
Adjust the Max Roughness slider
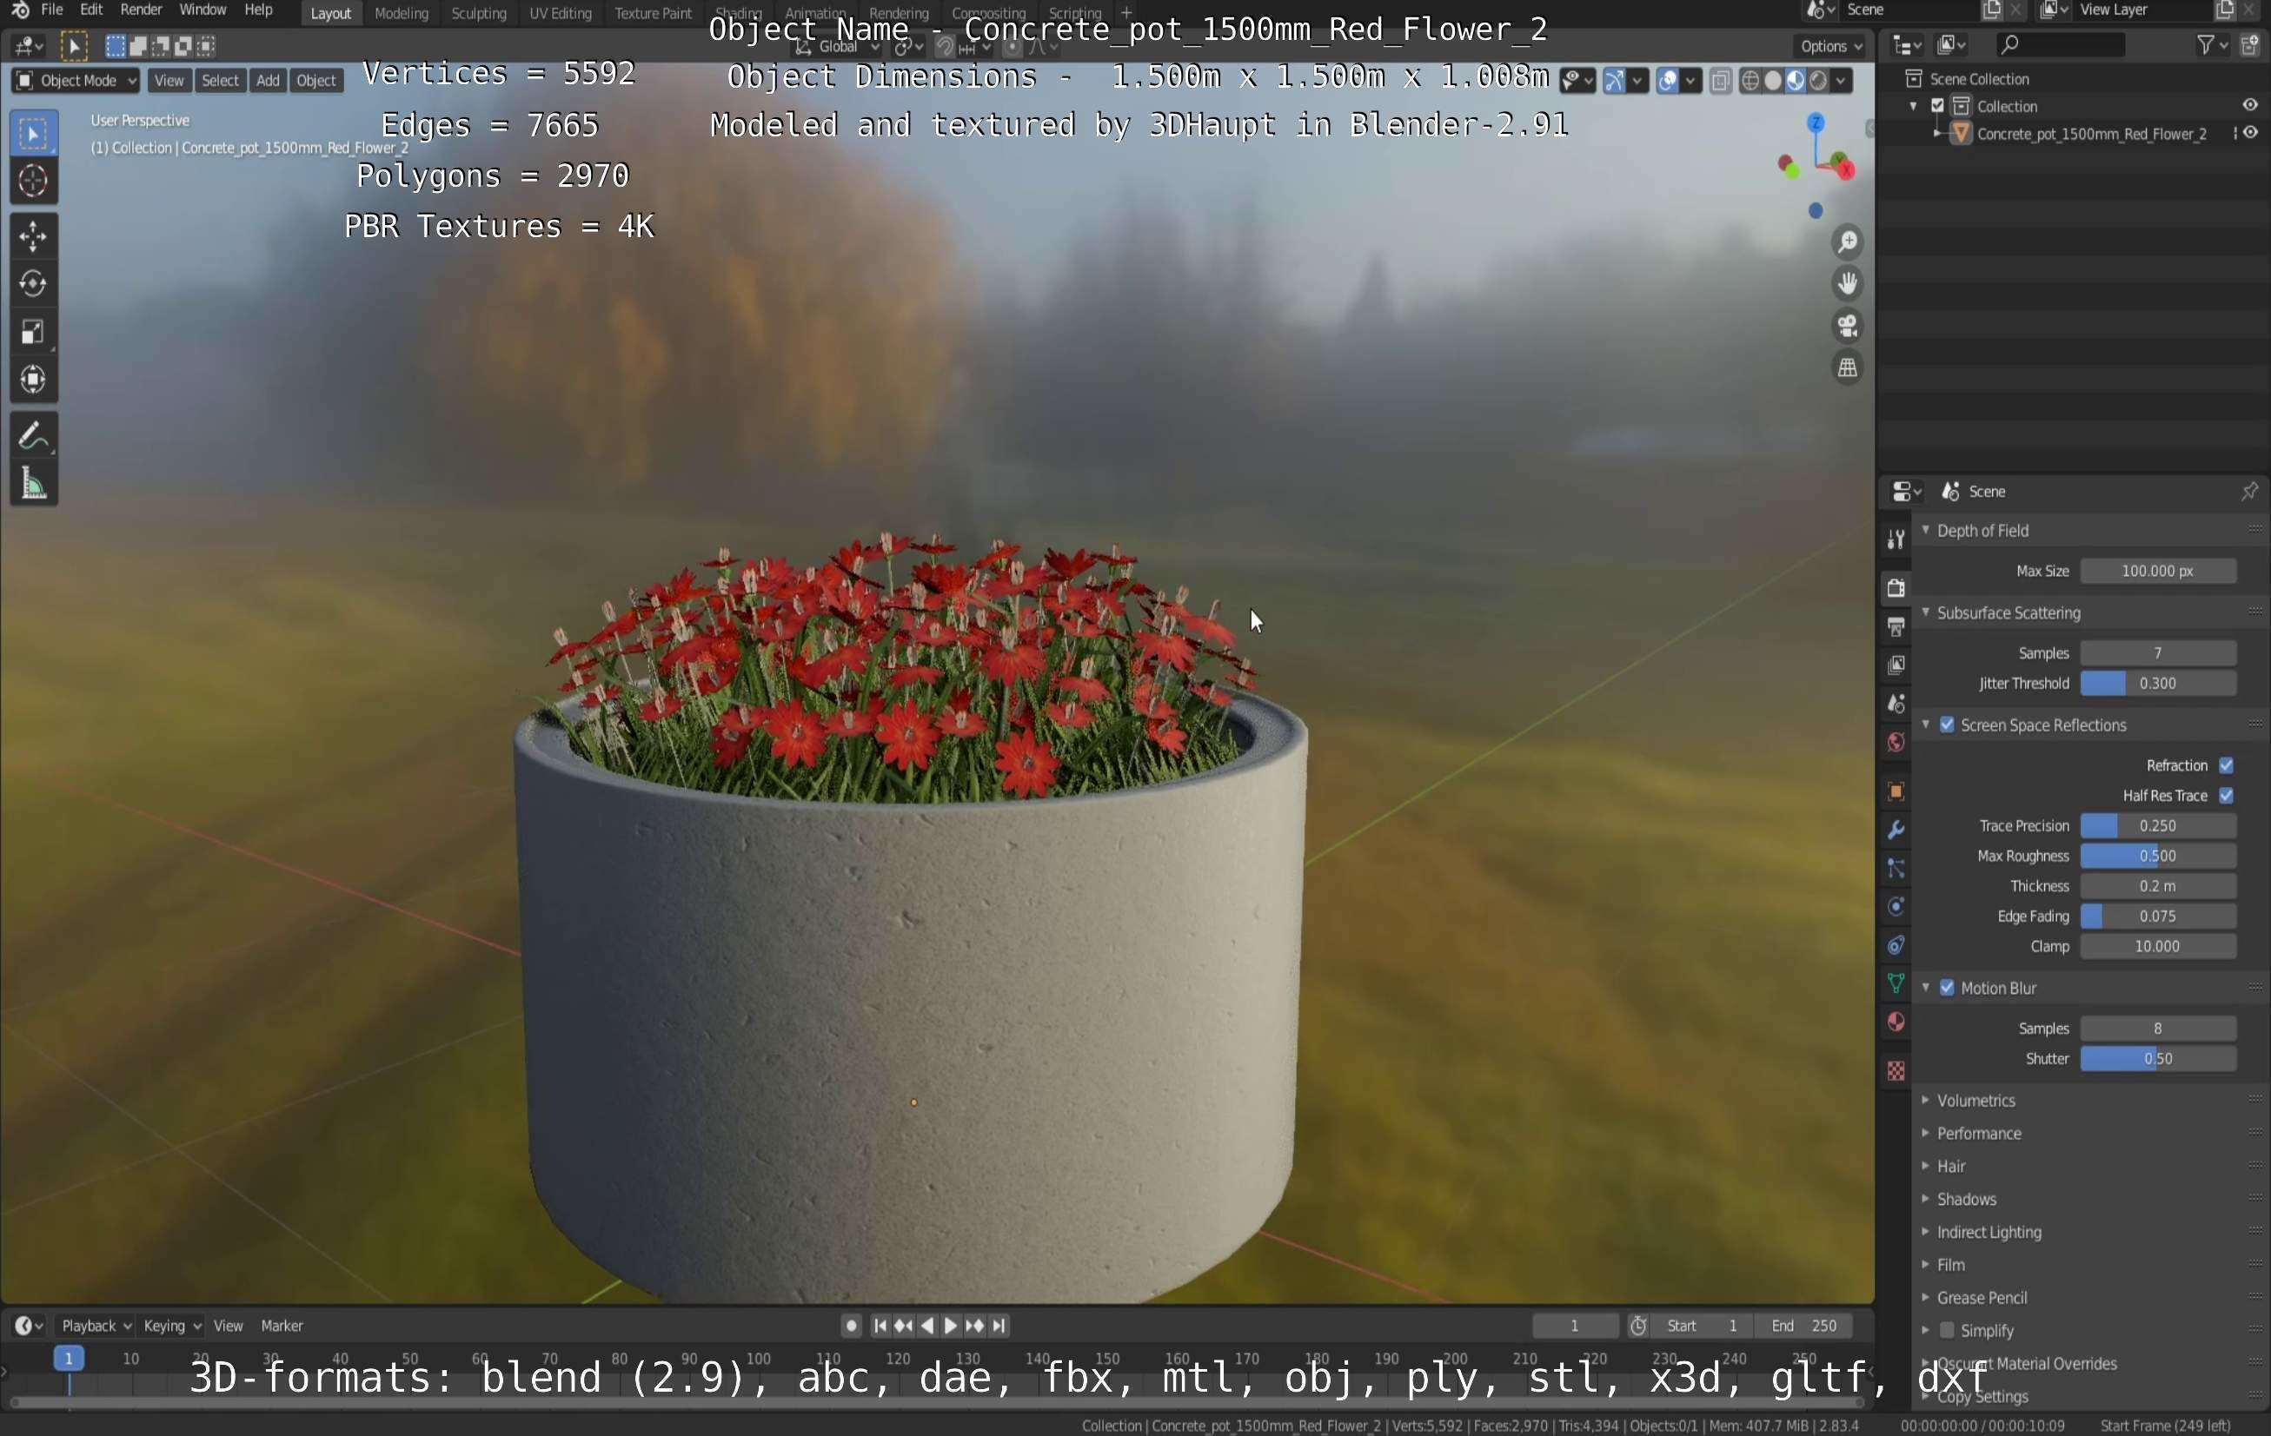[2158, 857]
